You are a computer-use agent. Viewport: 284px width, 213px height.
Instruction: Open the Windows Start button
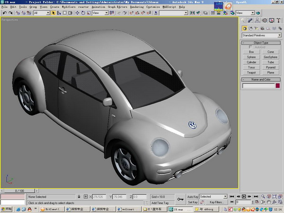[6, 209]
